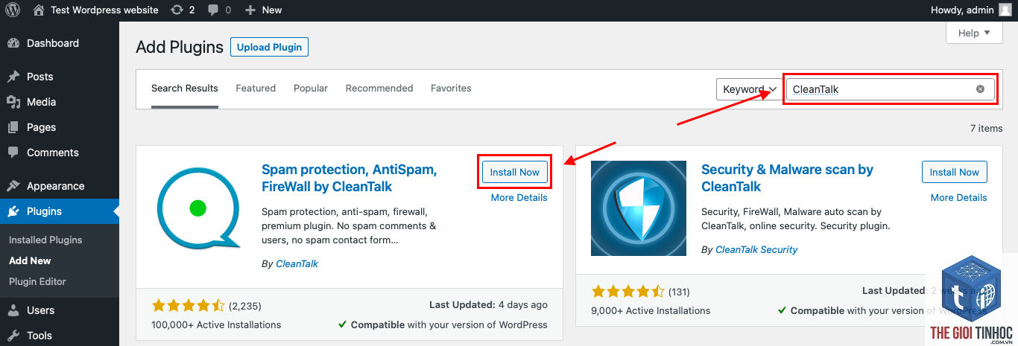Click the Comments bubble icon in sidebar
This screenshot has width=1018, height=346.
pyautogui.click(x=13, y=153)
